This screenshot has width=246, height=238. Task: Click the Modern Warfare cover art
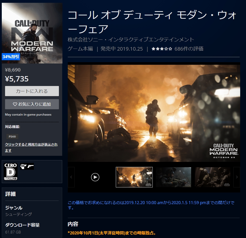point(32,33)
